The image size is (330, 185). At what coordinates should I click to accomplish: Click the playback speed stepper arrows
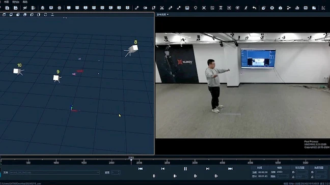pos(119,172)
